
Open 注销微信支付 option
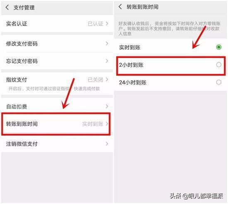(57, 144)
